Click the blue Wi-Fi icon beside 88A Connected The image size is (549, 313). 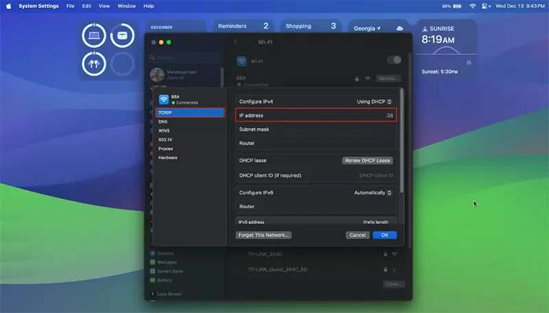click(x=163, y=99)
